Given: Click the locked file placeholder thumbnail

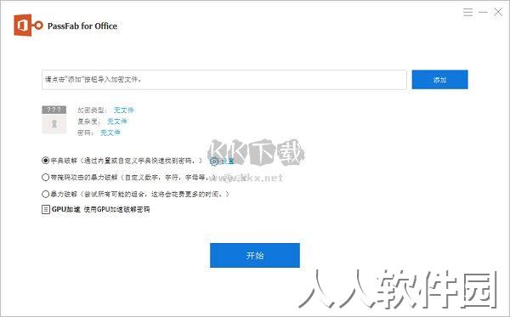Looking at the screenshot, I should (x=54, y=120).
